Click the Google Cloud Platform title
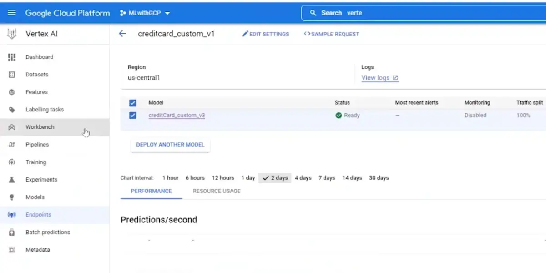546x273 pixels. pos(67,13)
